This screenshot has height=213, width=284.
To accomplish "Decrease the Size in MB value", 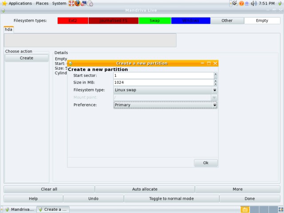I will (x=215, y=84).
